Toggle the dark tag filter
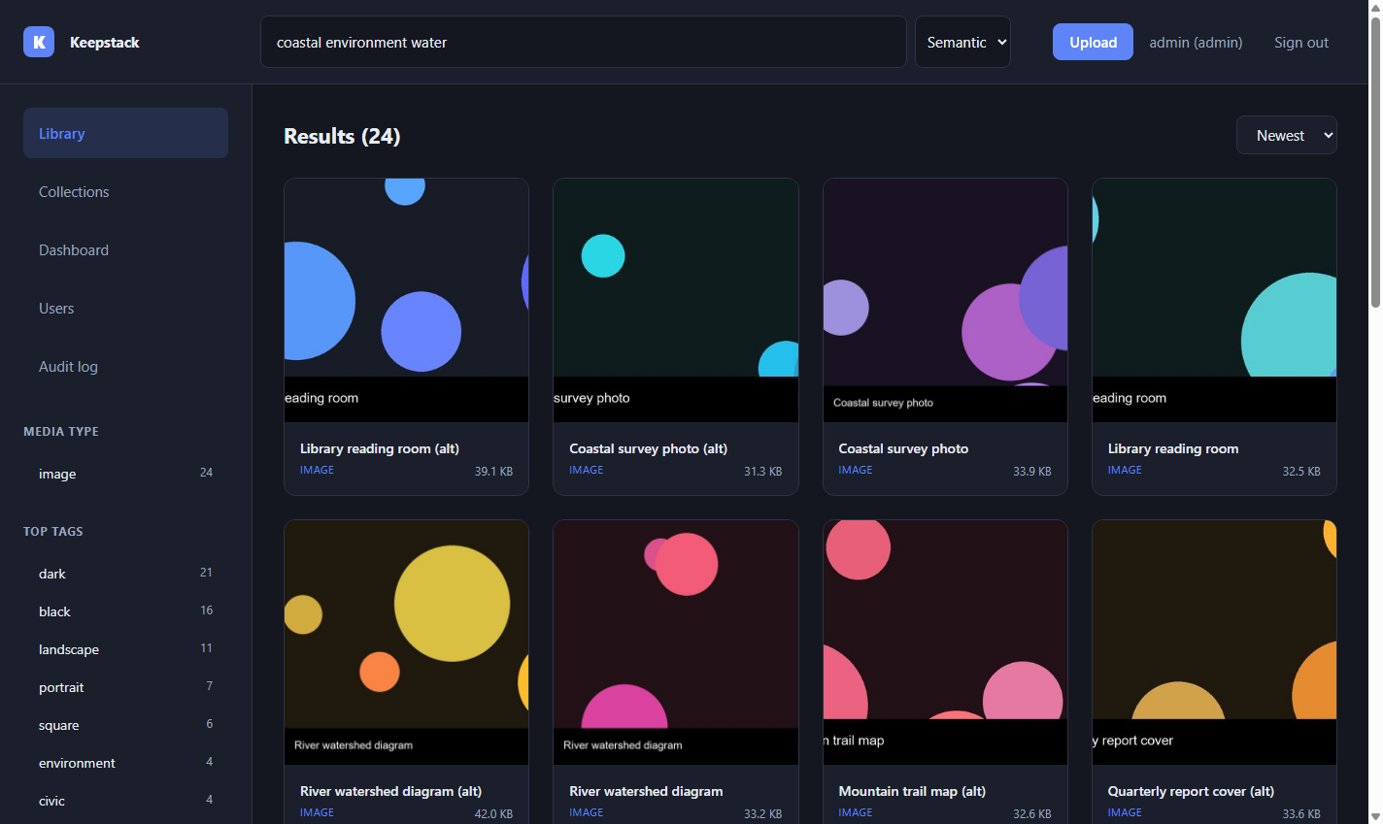 point(125,574)
